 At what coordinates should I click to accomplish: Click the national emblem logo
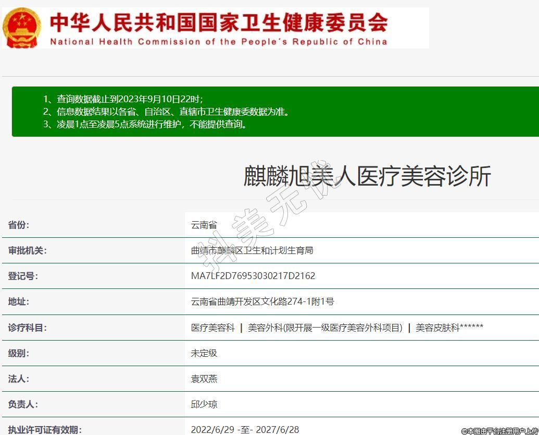click(x=22, y=28)
